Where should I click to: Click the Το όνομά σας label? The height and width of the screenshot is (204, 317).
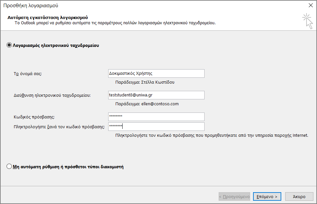(x=28, y=74)
